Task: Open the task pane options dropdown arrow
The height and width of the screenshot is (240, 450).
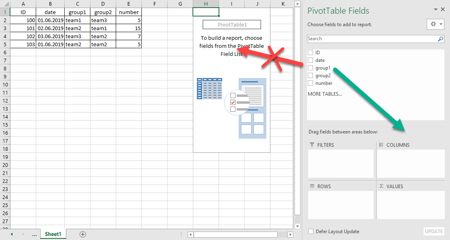Action: [x=436, y=9]
